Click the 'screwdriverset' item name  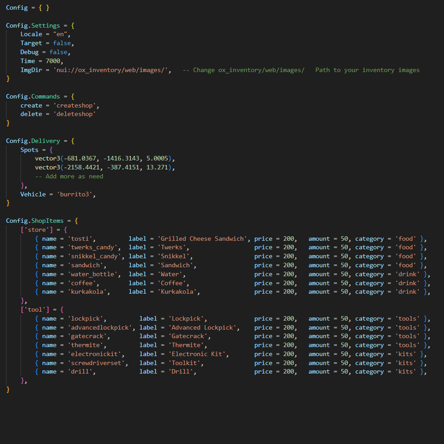coord(96,363)
